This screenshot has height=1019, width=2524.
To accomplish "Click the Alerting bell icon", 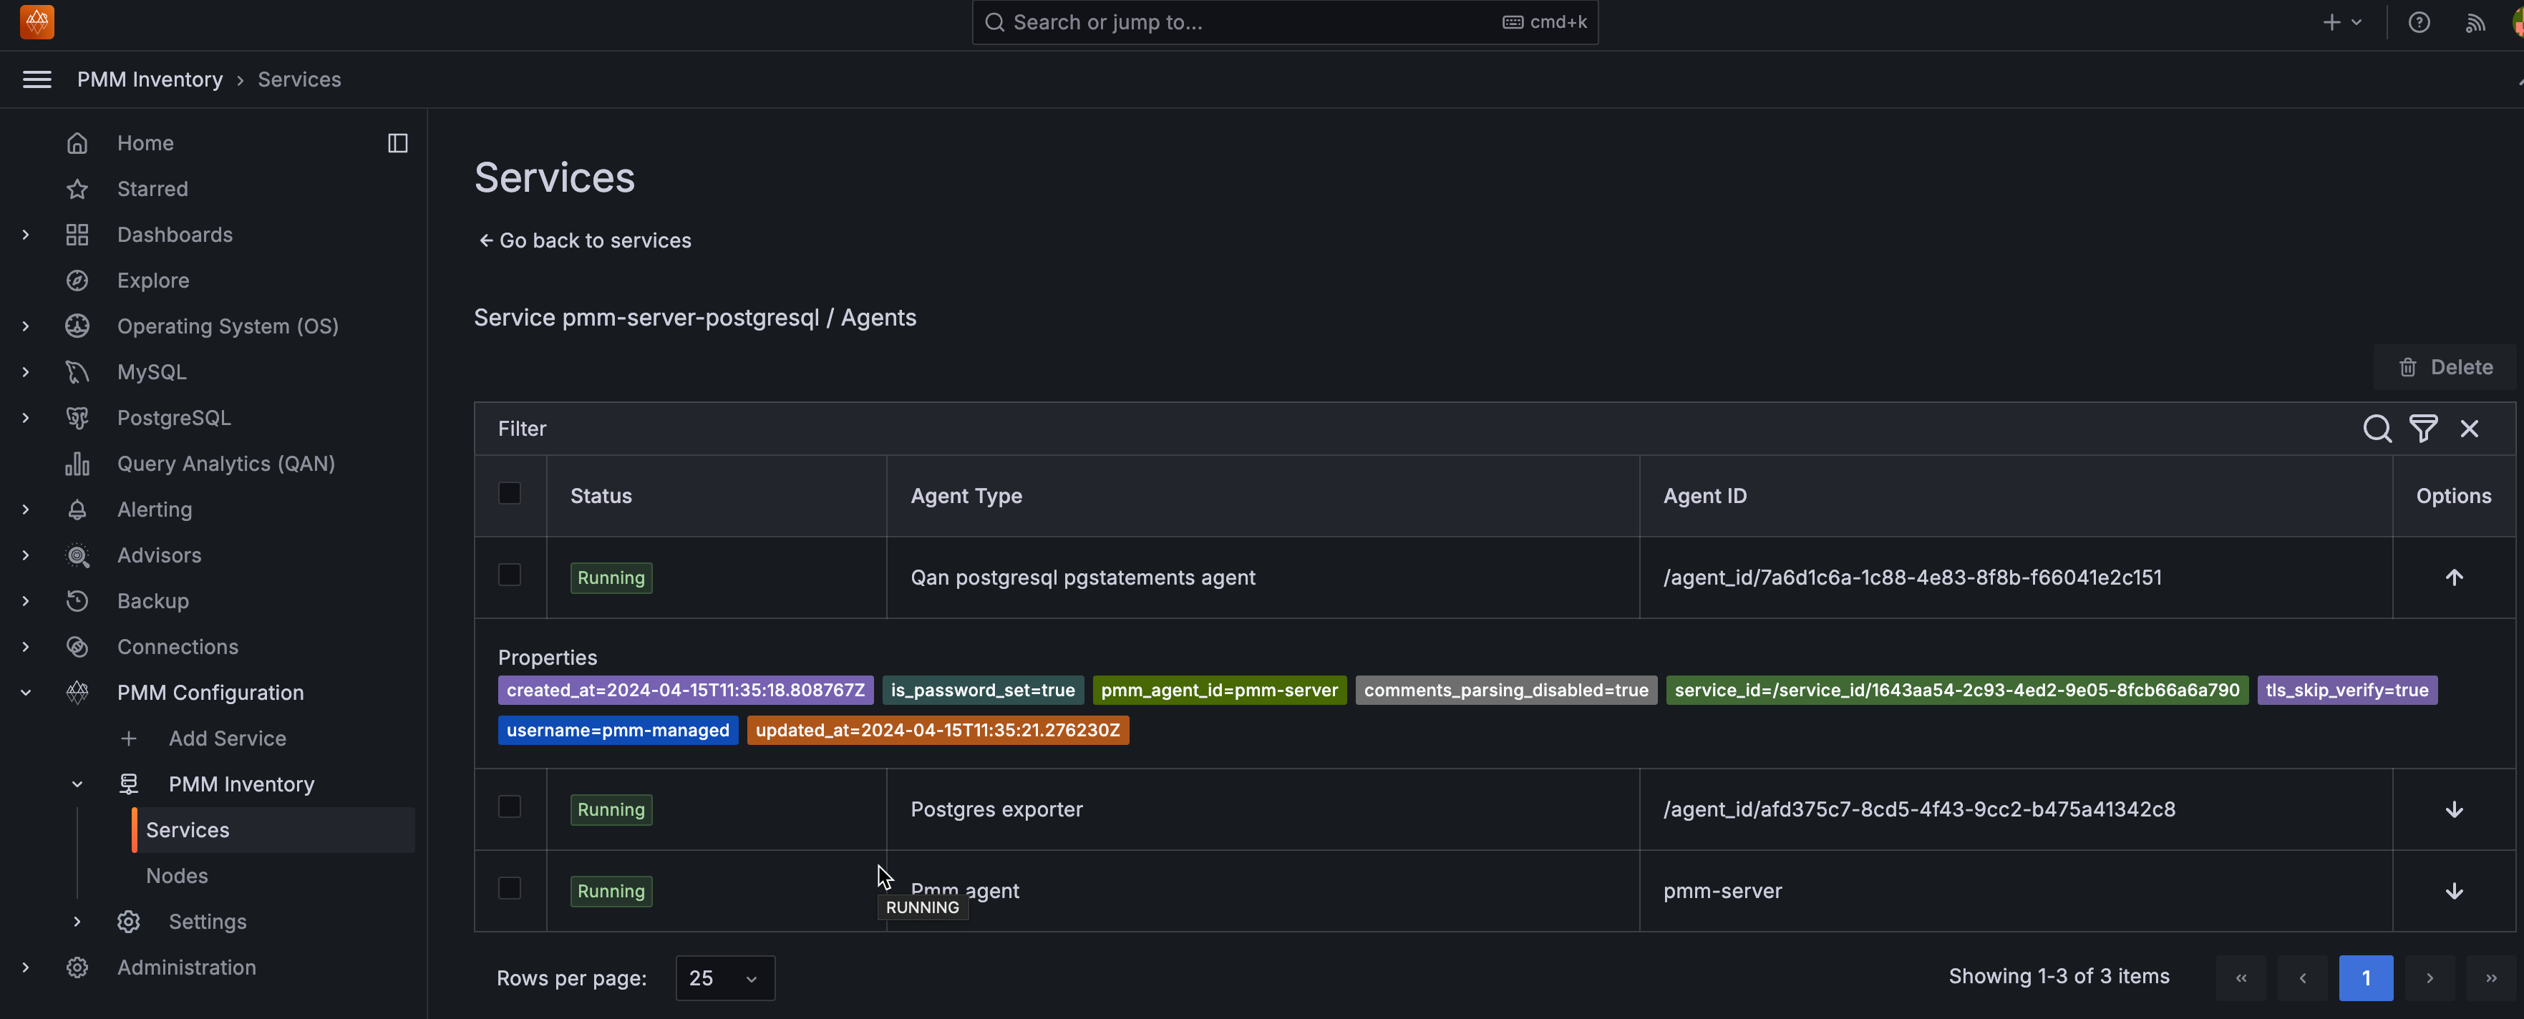I will click(x=77, y=509).
